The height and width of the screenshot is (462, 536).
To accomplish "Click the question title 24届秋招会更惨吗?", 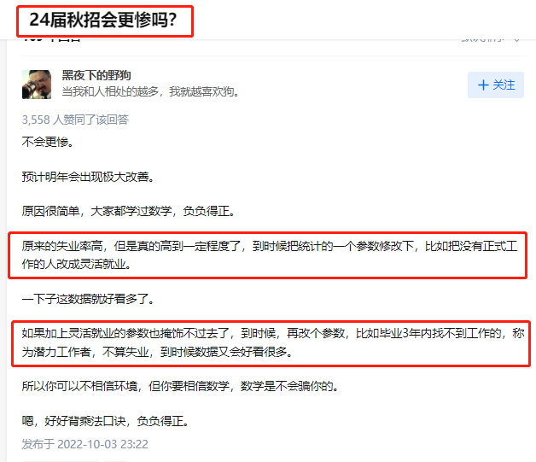I will coord(103,20).
